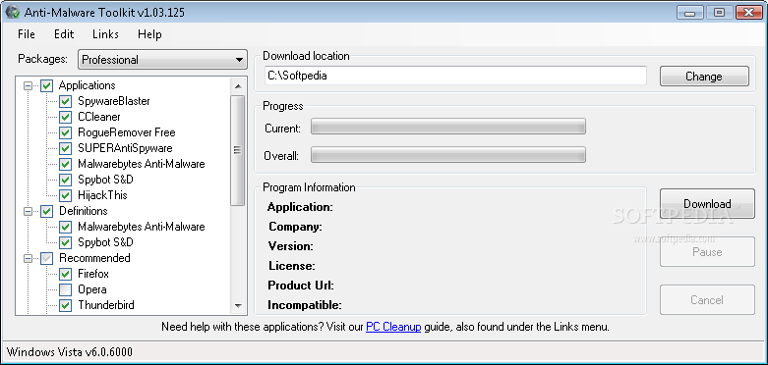Image resolution: width=768 pixels, height=365 pixels.
Task: Open the Help menu
Action: (149, 34)
